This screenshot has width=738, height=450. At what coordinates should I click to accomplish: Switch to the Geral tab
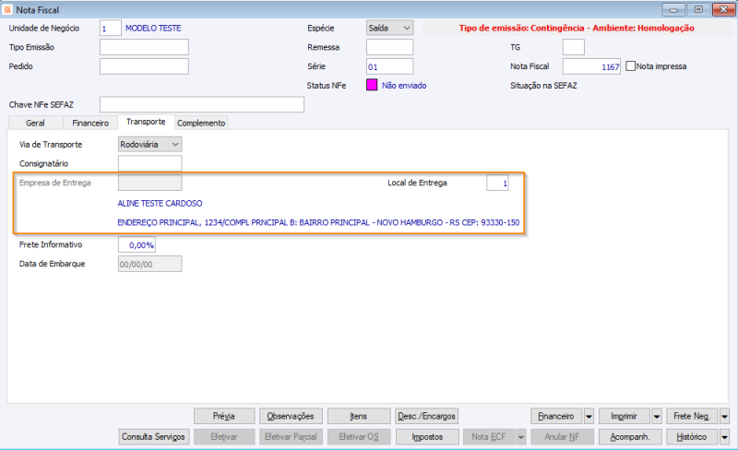click(35, 123)
